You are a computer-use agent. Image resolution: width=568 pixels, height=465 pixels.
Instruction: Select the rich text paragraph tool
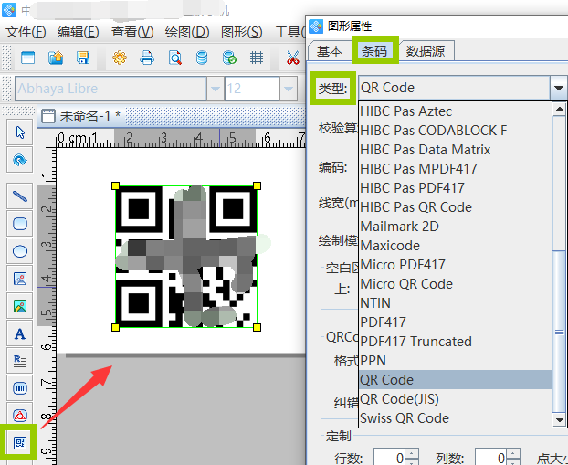(x=20, y=361)
